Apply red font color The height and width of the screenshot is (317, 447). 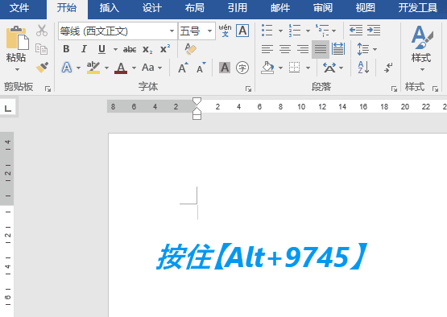(x=121, y=68)
